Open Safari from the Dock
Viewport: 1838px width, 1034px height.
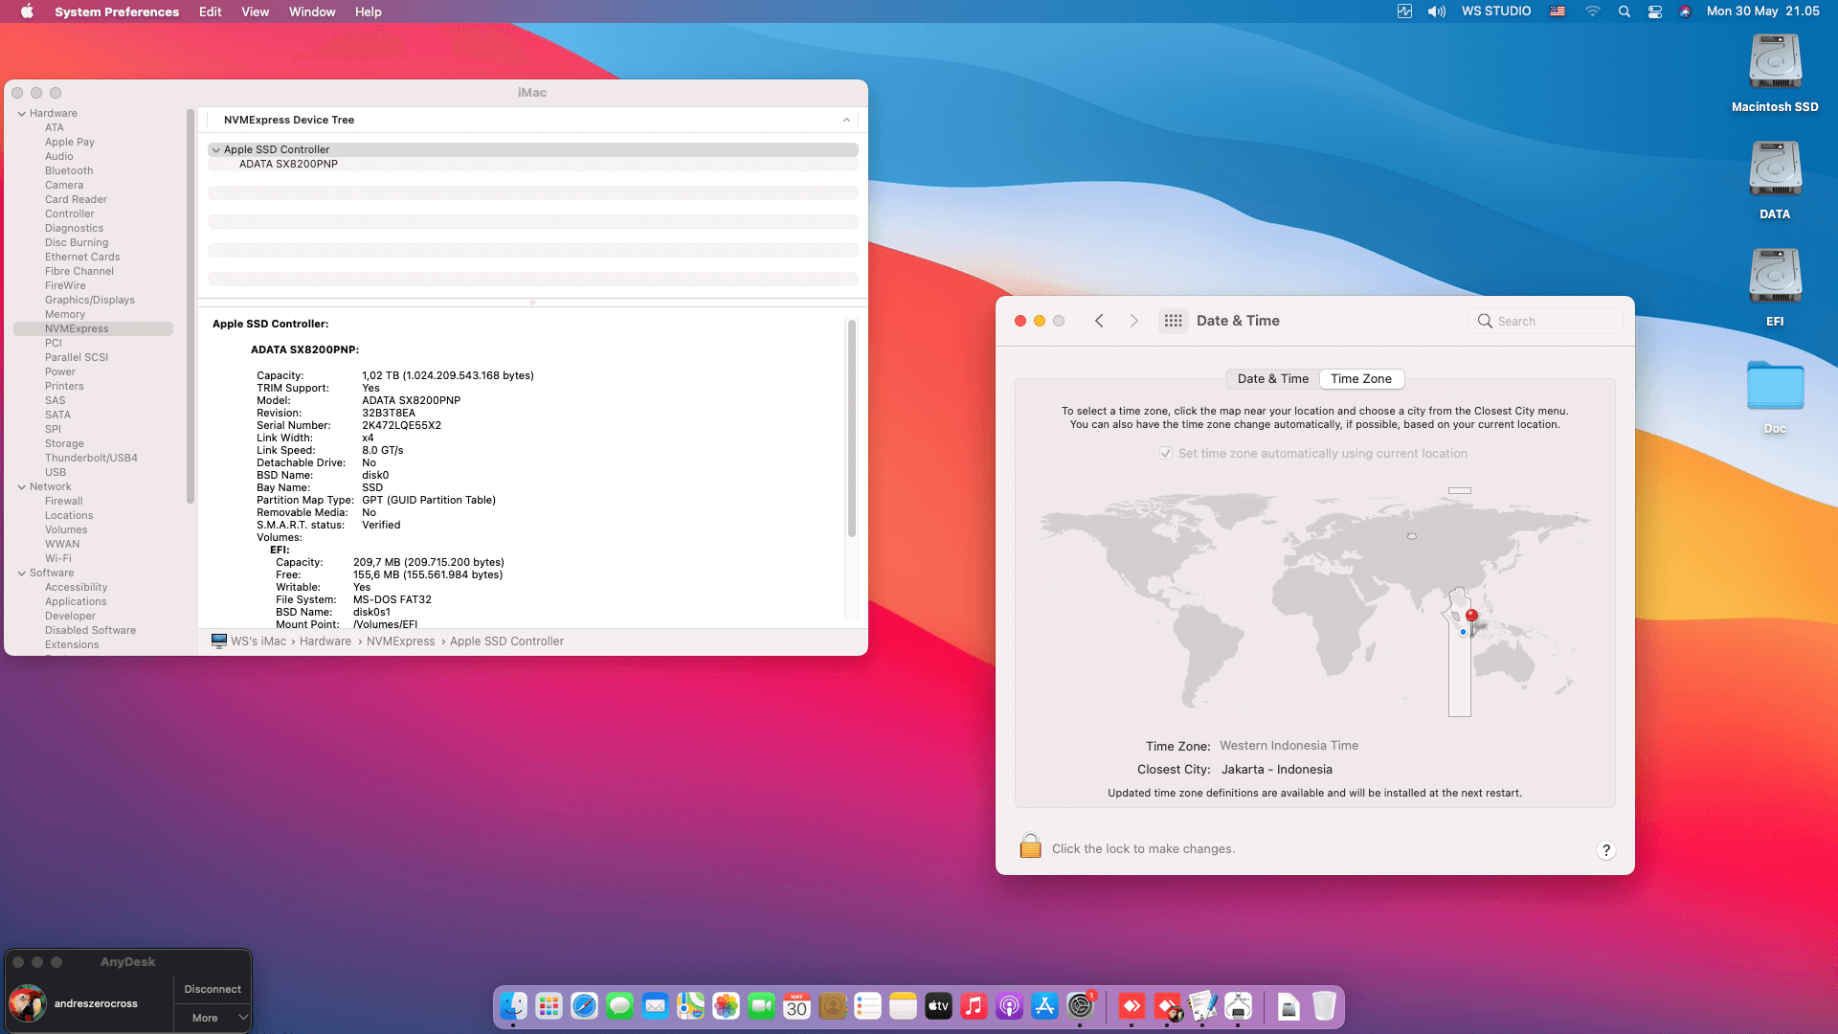click(x=584, y=1006)
